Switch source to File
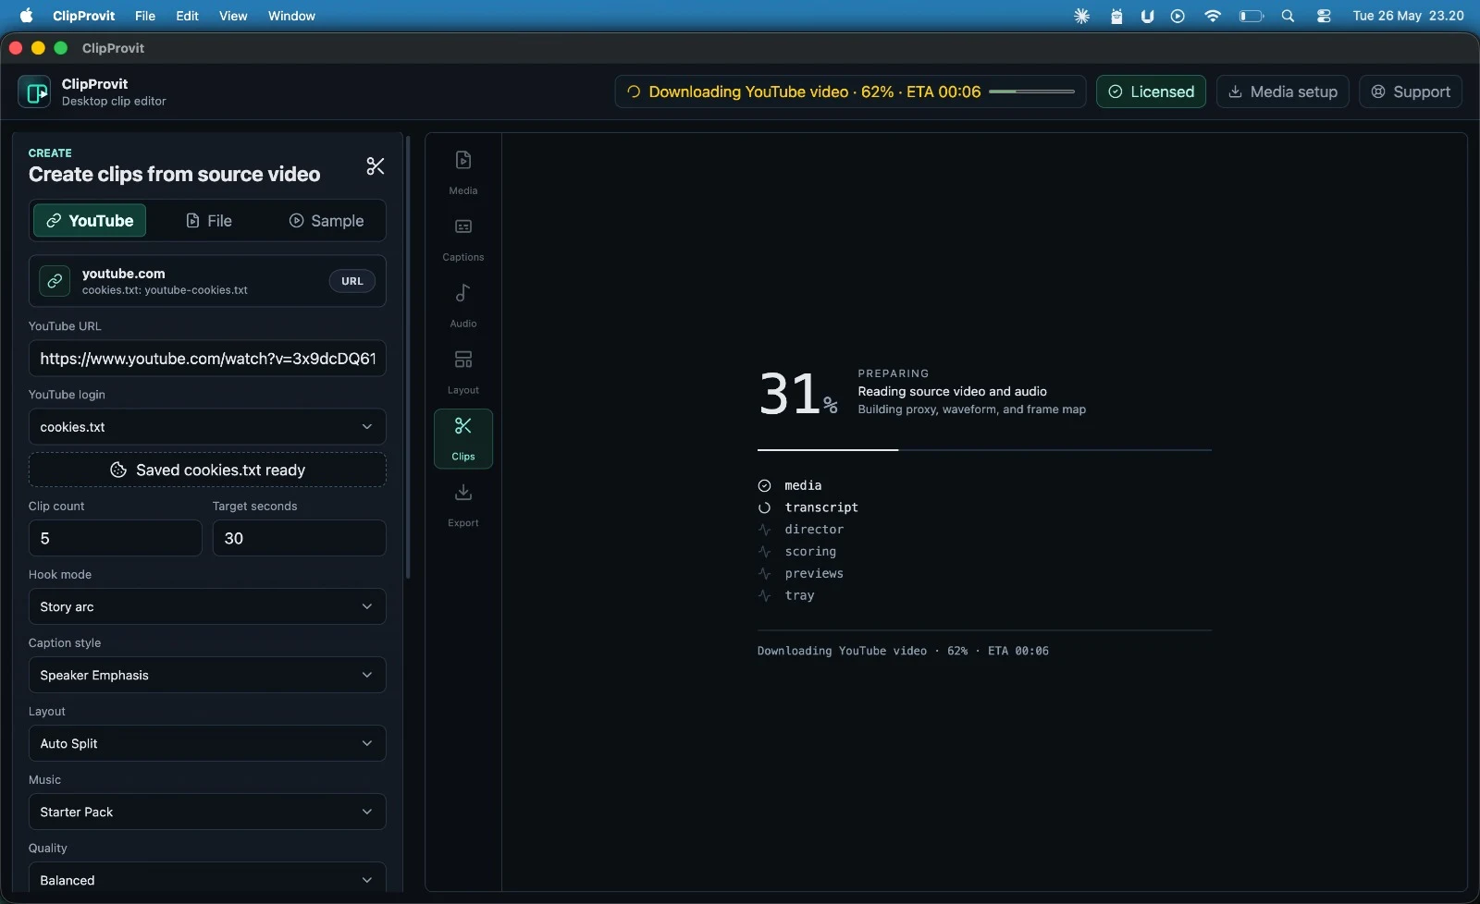 (x=208, y=221)
